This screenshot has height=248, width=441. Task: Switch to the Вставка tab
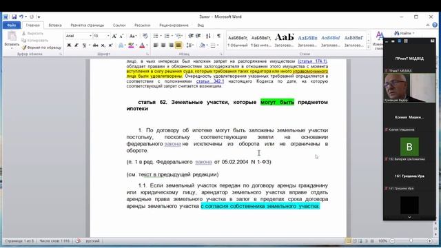coord(55,25)
